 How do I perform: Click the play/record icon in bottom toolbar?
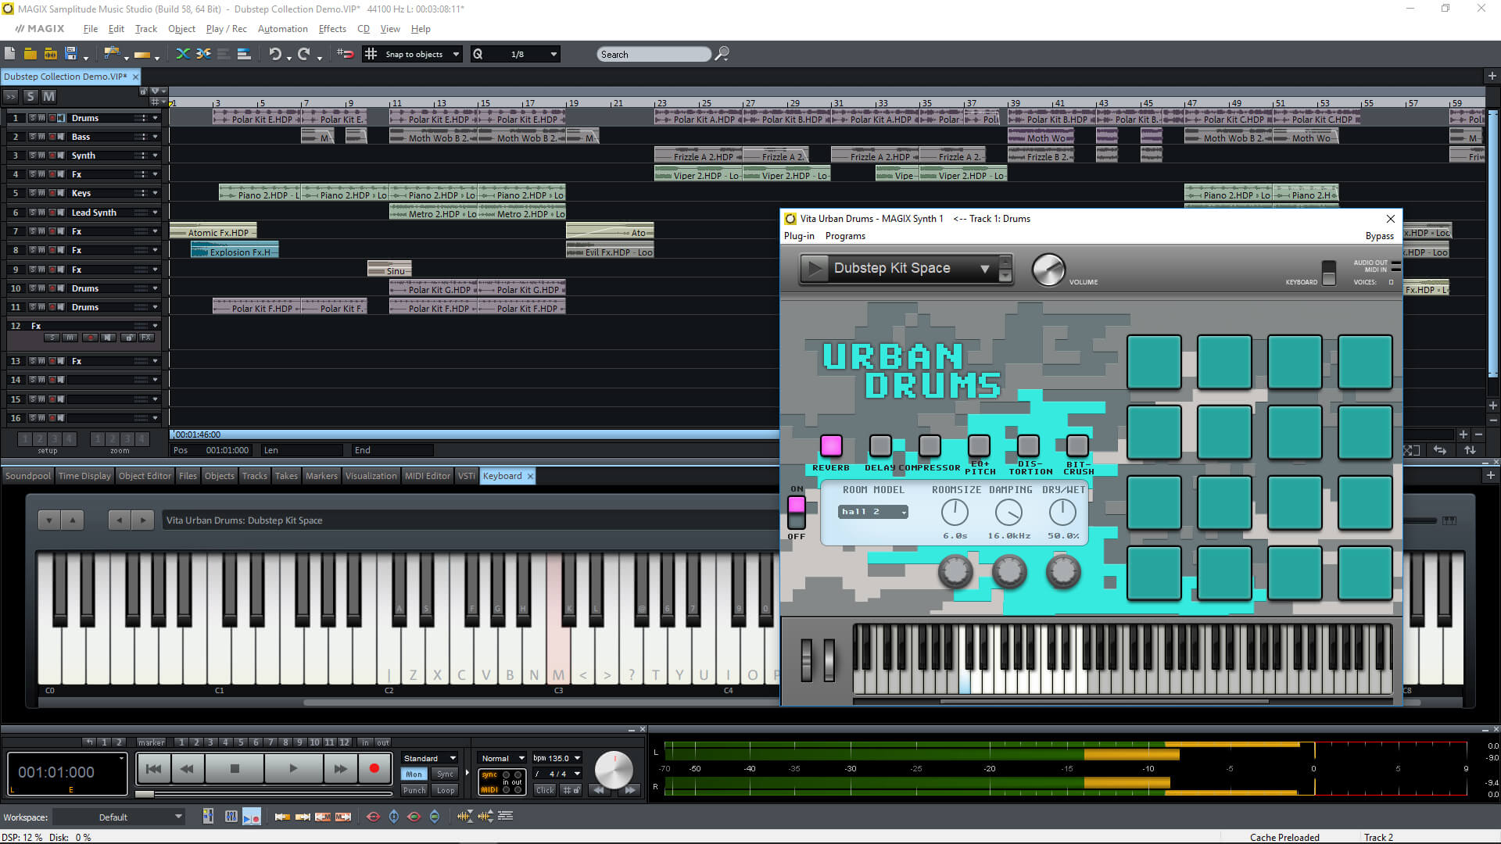pos(252,817)
